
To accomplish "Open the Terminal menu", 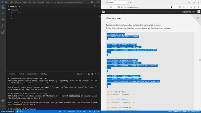I will 41,2.
